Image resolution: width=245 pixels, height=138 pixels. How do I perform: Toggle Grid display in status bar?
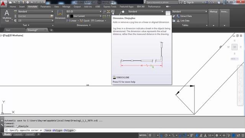150,135
